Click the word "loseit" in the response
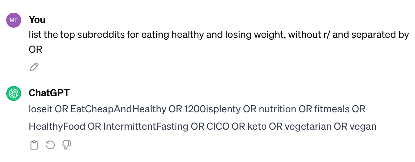Screen dimensions: 415x162 (x=40, y=109)
